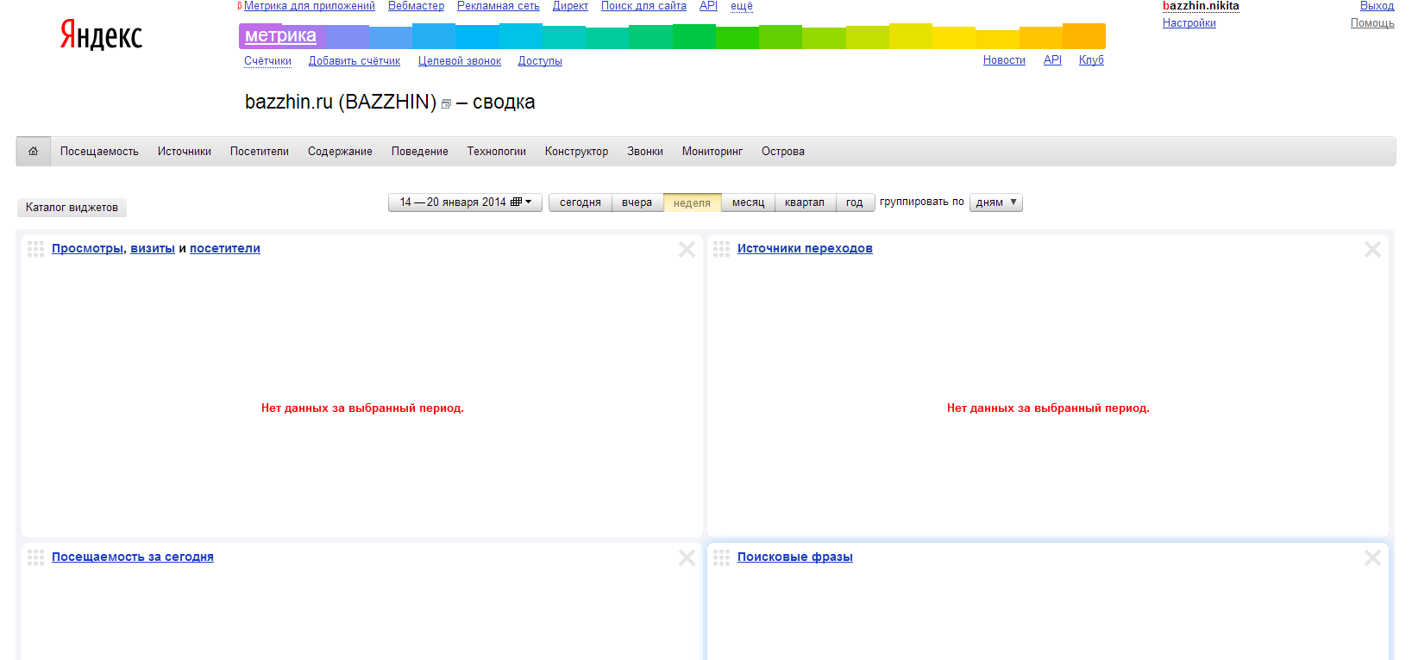Open the home icon in the navigation bar
This screenshot has width=1418, height=660.
(33, 151)
